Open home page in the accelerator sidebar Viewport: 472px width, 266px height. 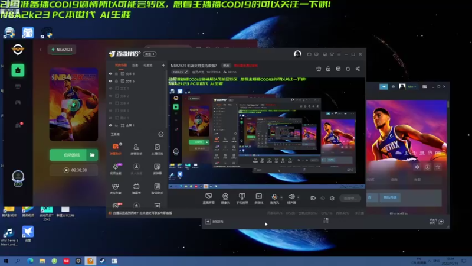point(18,70)
